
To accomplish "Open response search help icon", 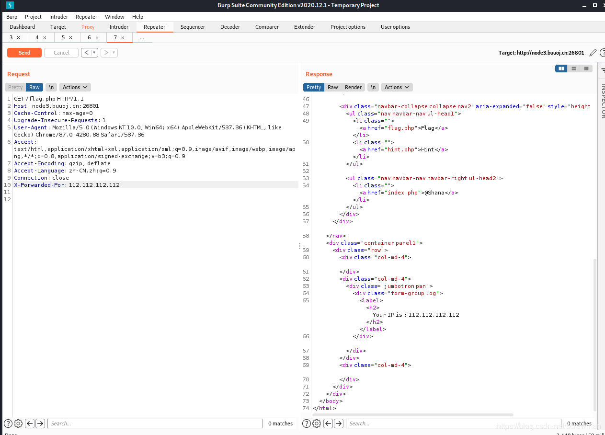I will click(307, 424).
